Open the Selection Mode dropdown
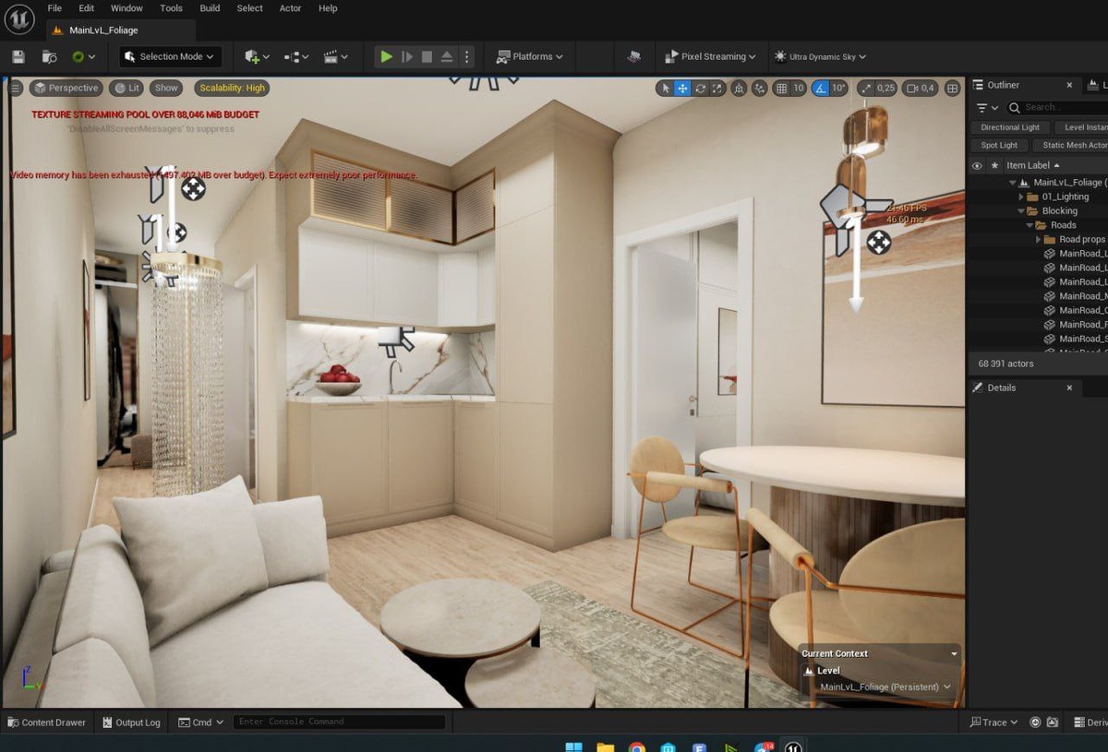The image size is (1108, 752). click(170, 56)
